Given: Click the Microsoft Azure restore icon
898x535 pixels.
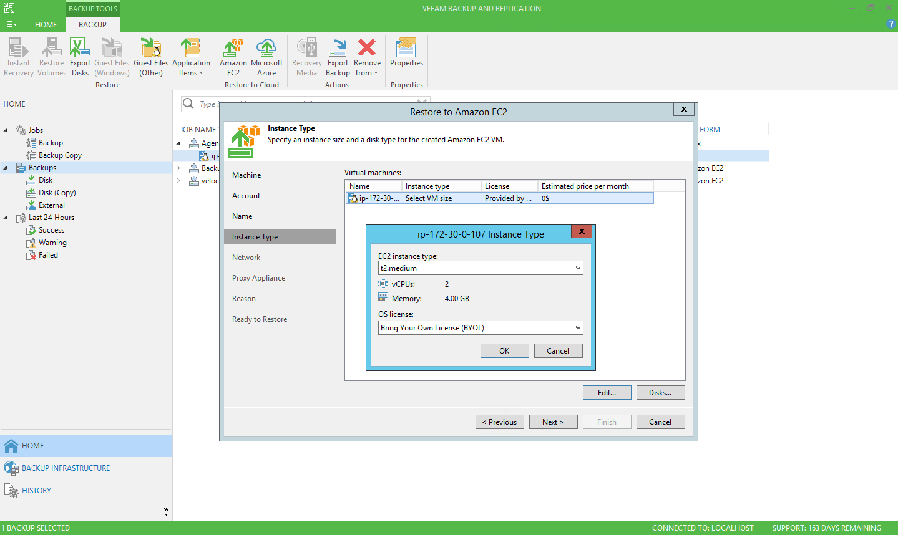Looking at the screenshot, I should click(266, 49).
